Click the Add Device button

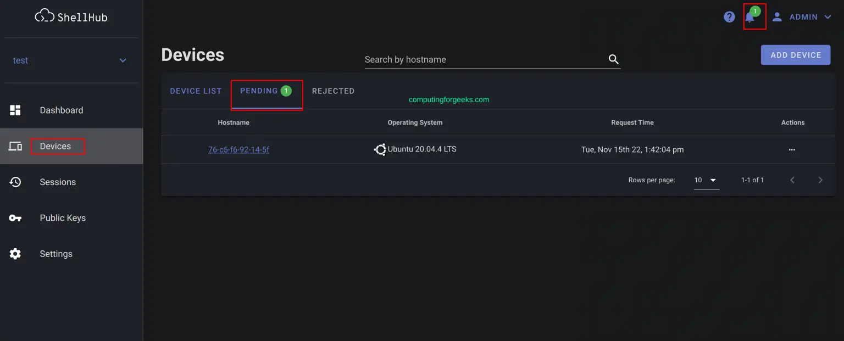(795, 55)
